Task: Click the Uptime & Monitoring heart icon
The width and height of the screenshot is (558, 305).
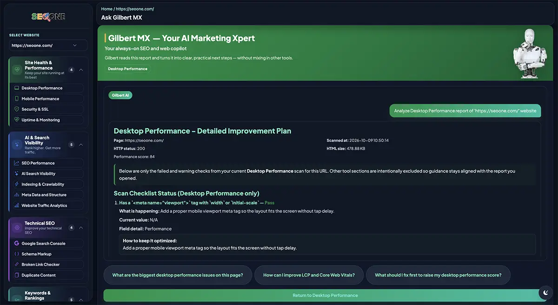Action: pos(17,120)
